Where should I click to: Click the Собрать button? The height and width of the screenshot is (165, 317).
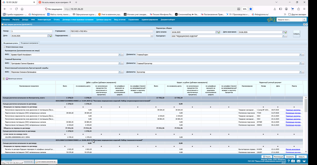(x=296, y=34)
